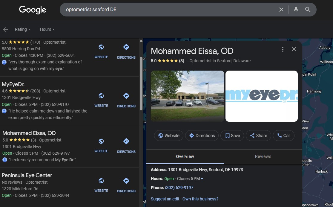This screenshot has height=207, width=333.
Task: Open website icon for 8500 Herring Run Rd listing
Action: [x=101, y=47]
